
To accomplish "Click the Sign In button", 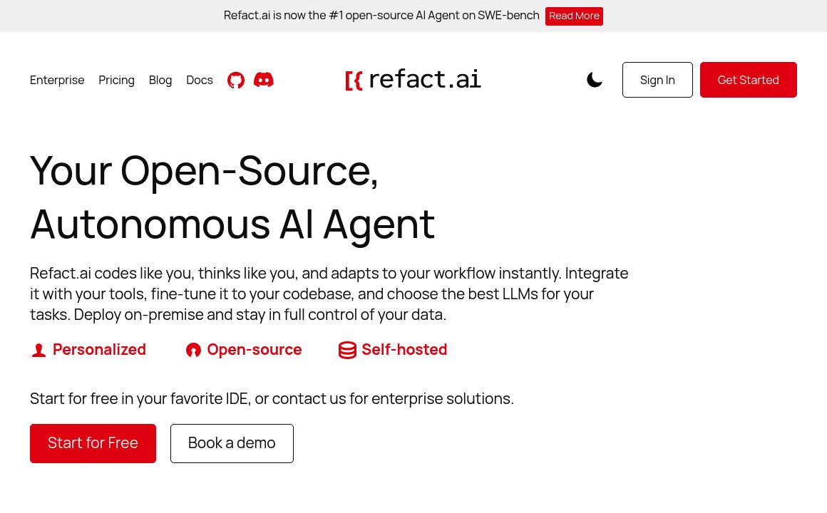I will (657, 80).
